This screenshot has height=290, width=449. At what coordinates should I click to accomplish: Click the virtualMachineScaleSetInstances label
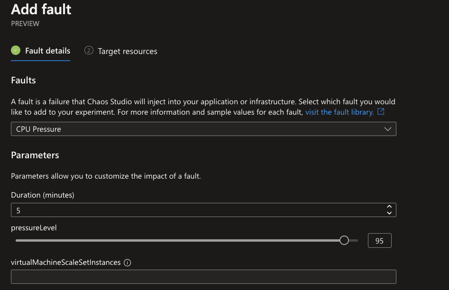coord(66,263)
